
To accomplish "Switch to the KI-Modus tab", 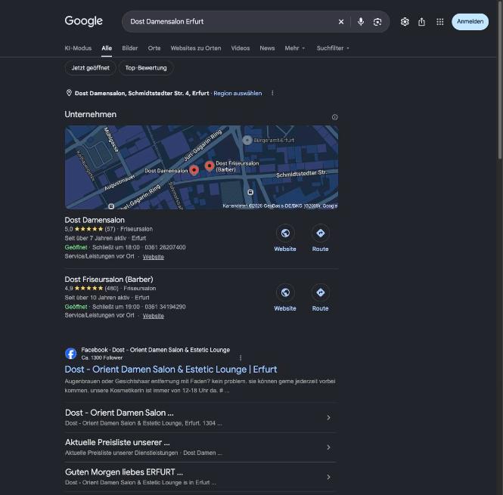I will (x=78, y=48).
